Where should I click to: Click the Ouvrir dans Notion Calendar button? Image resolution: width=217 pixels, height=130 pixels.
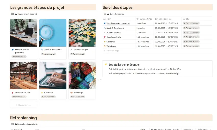click(165, 129)
